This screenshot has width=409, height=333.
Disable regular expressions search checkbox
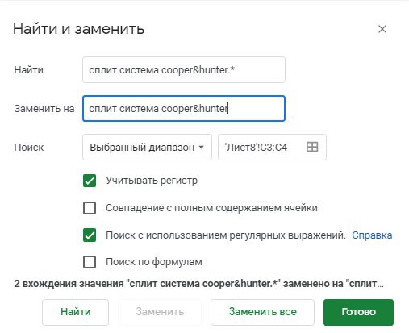90,235
